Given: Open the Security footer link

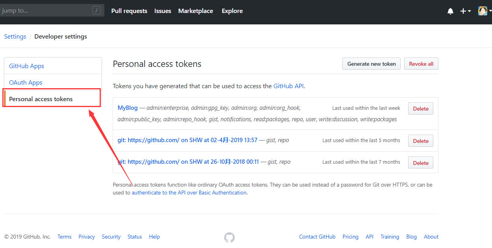Looking at the screenshot, I should [x=111, y=237].
